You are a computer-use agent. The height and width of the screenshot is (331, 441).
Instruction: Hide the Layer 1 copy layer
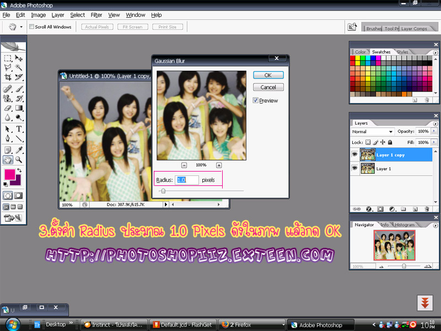354,154
